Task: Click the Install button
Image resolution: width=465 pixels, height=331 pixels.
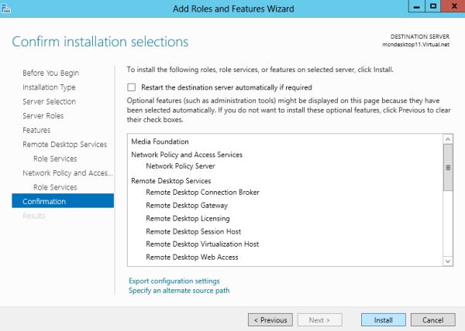Action: tap(384, 319)
